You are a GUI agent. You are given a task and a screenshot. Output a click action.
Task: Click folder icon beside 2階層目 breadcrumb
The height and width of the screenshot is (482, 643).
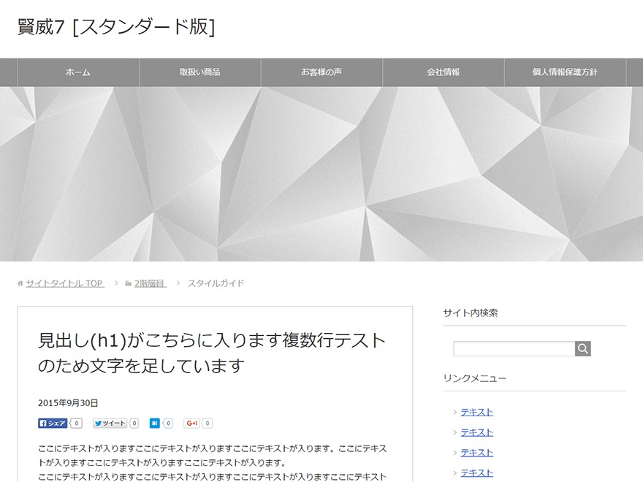(x=129, y=283)
